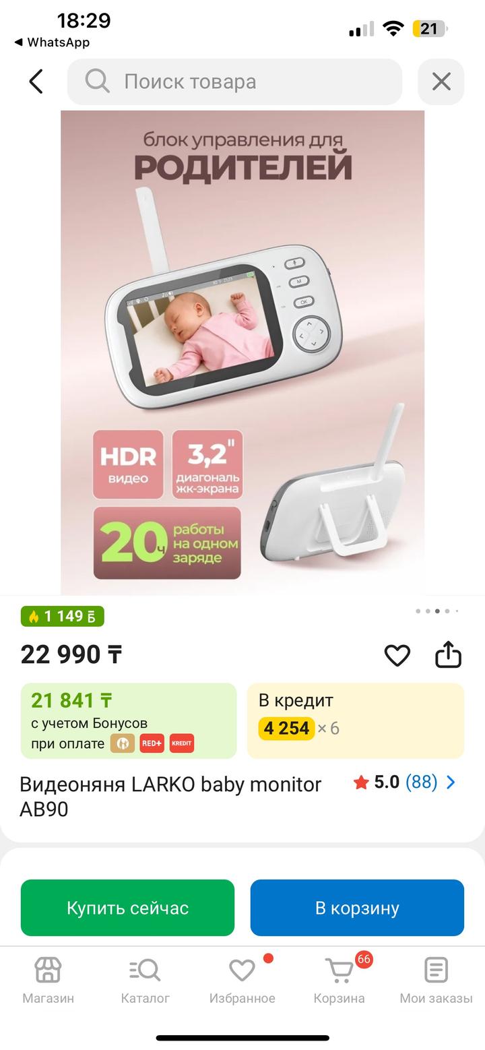
Task: Tap the 1 149 bonus badge
Action: 63,617
